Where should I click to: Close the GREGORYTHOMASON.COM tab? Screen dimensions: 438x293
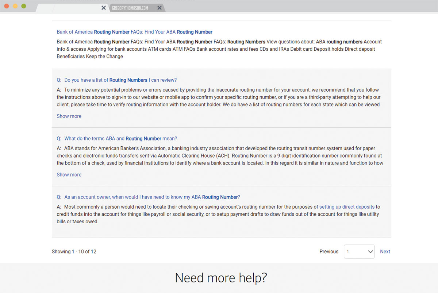[x=159, y=8]
